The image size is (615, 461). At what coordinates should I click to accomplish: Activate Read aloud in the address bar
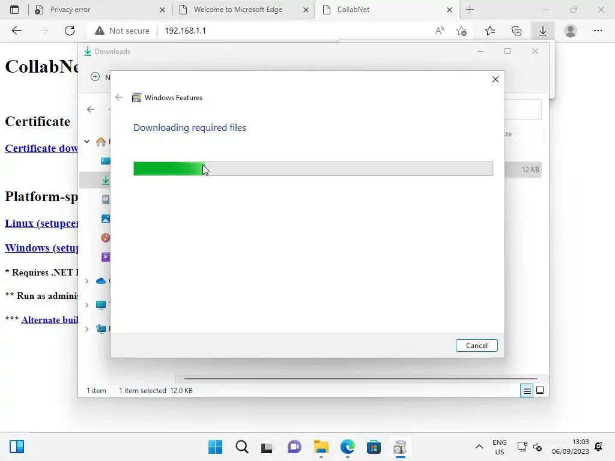click(x=440, y=31)
